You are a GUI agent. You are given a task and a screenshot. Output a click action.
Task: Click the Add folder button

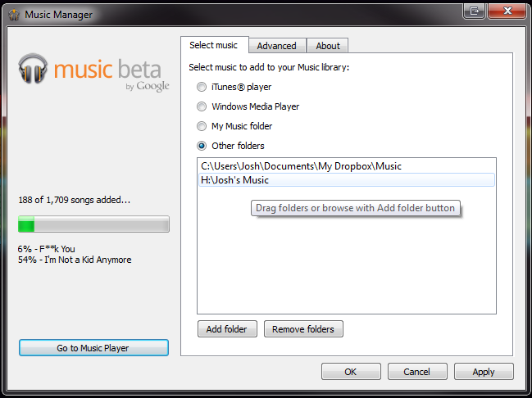click(x=227, y=329)
